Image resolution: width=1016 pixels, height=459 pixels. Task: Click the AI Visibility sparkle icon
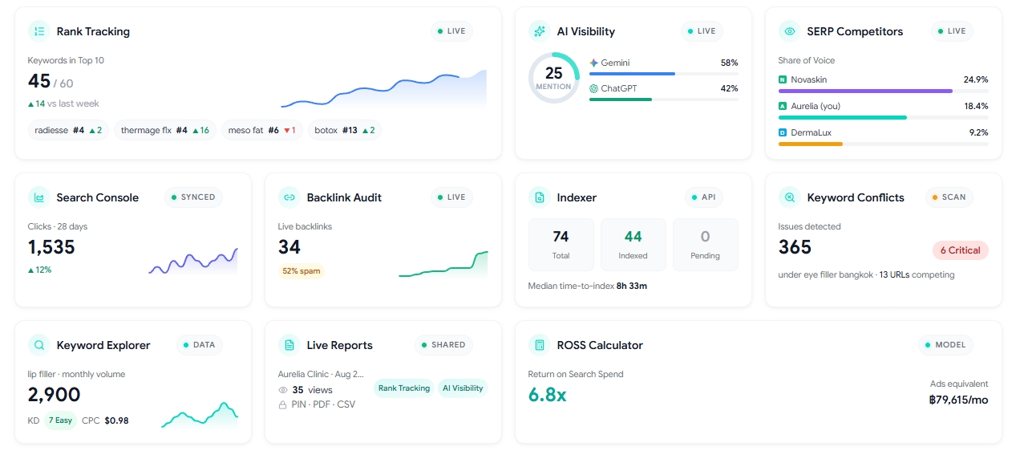click(x=539, y=31)
